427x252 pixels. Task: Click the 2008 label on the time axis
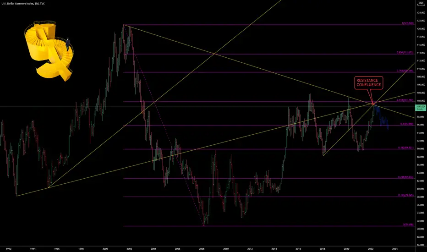coord(202,249)
